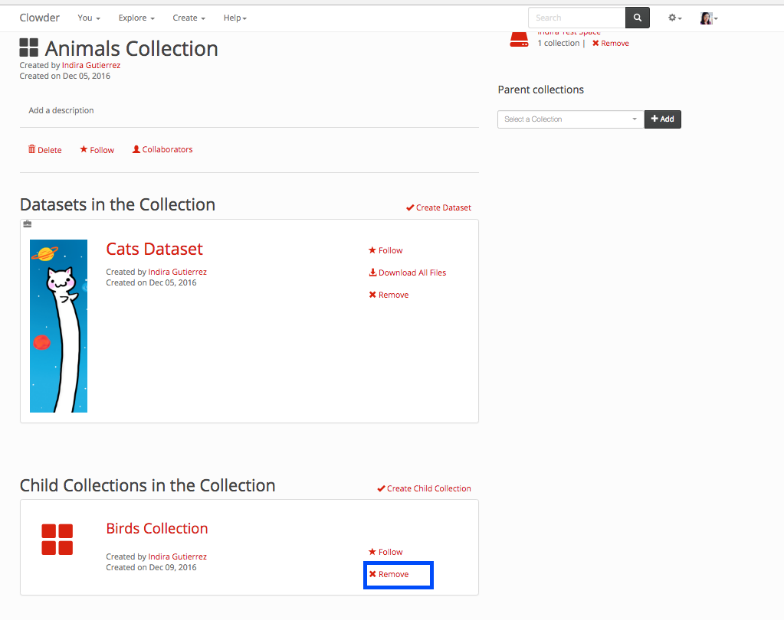This screenshot has height=620, width=784.
Task: Click the red space disk icon
Action: [x=519, y=39]
